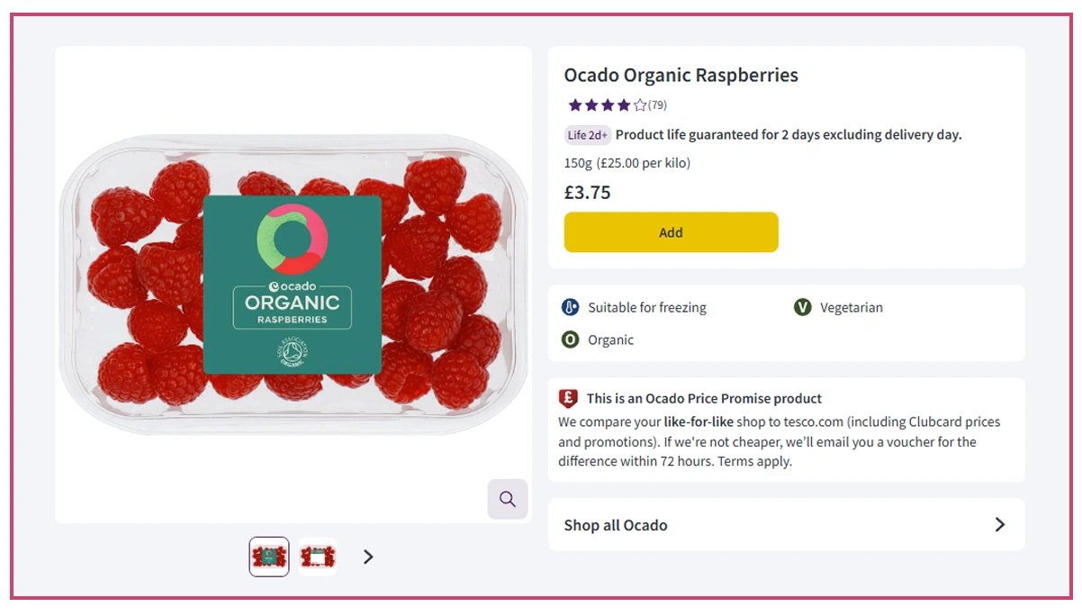Show next product thumbnails with arrow

[367, 557]
